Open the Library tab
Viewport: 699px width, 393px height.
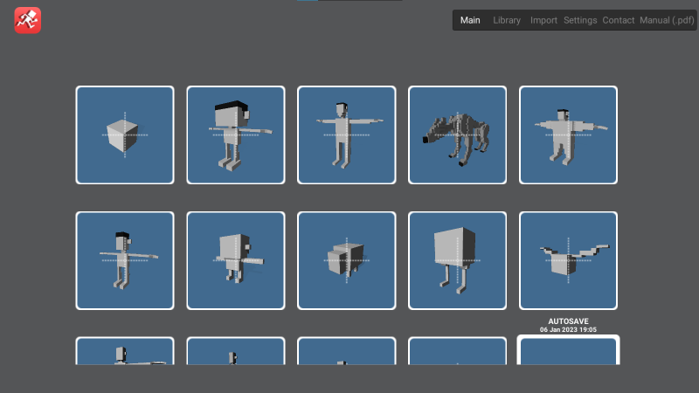pyautogui.click(x=507, y=20)
